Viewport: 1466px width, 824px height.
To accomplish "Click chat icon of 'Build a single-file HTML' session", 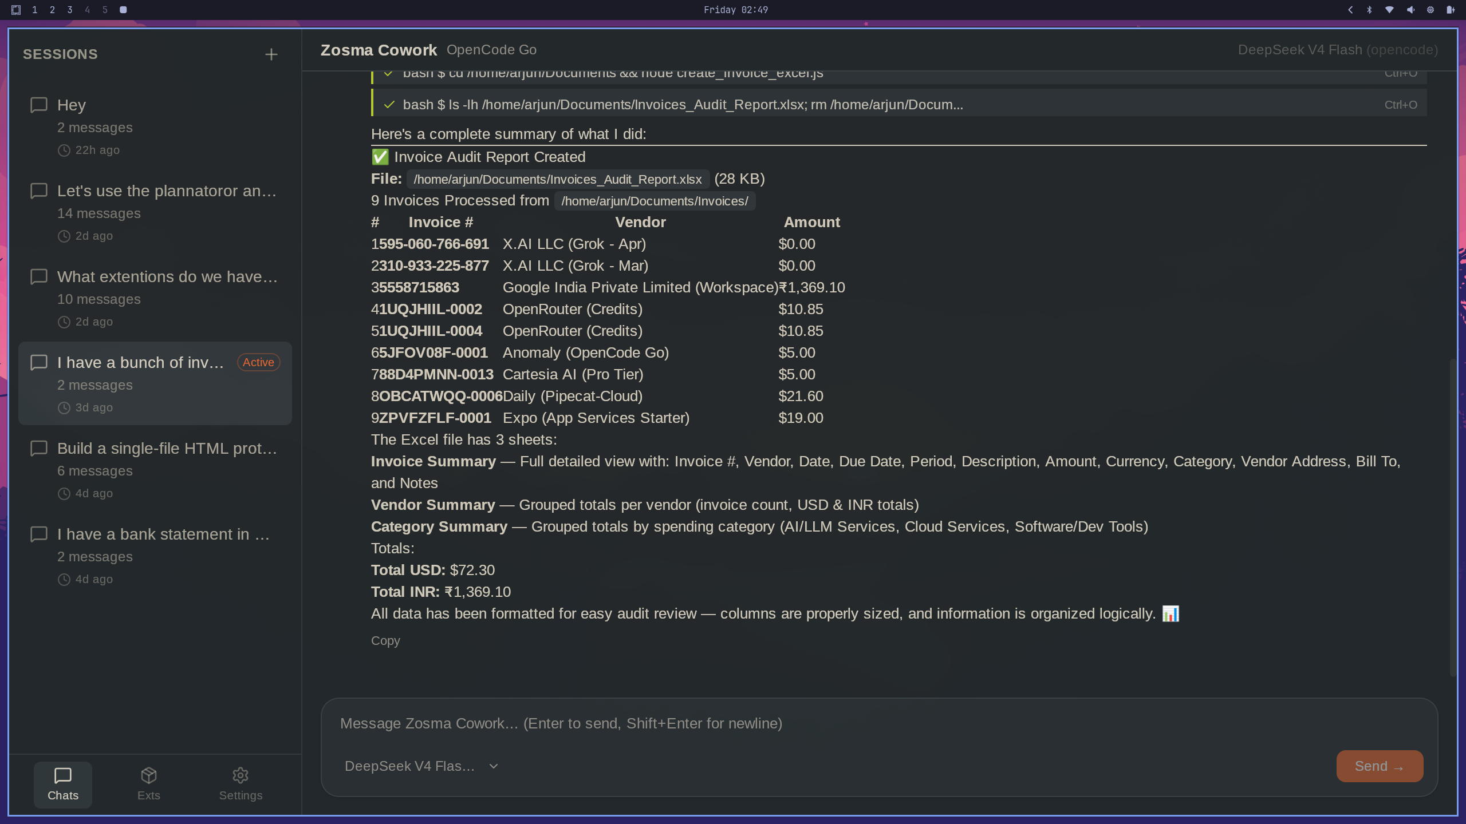I will coord(38,448).
